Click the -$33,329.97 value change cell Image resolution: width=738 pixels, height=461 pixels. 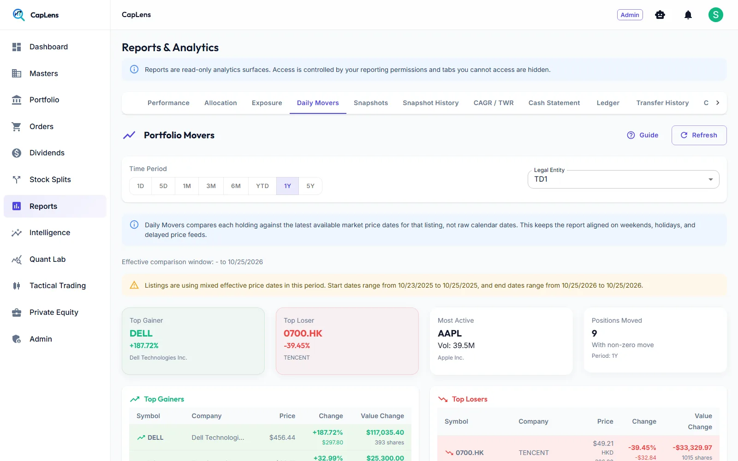point(692,448)
